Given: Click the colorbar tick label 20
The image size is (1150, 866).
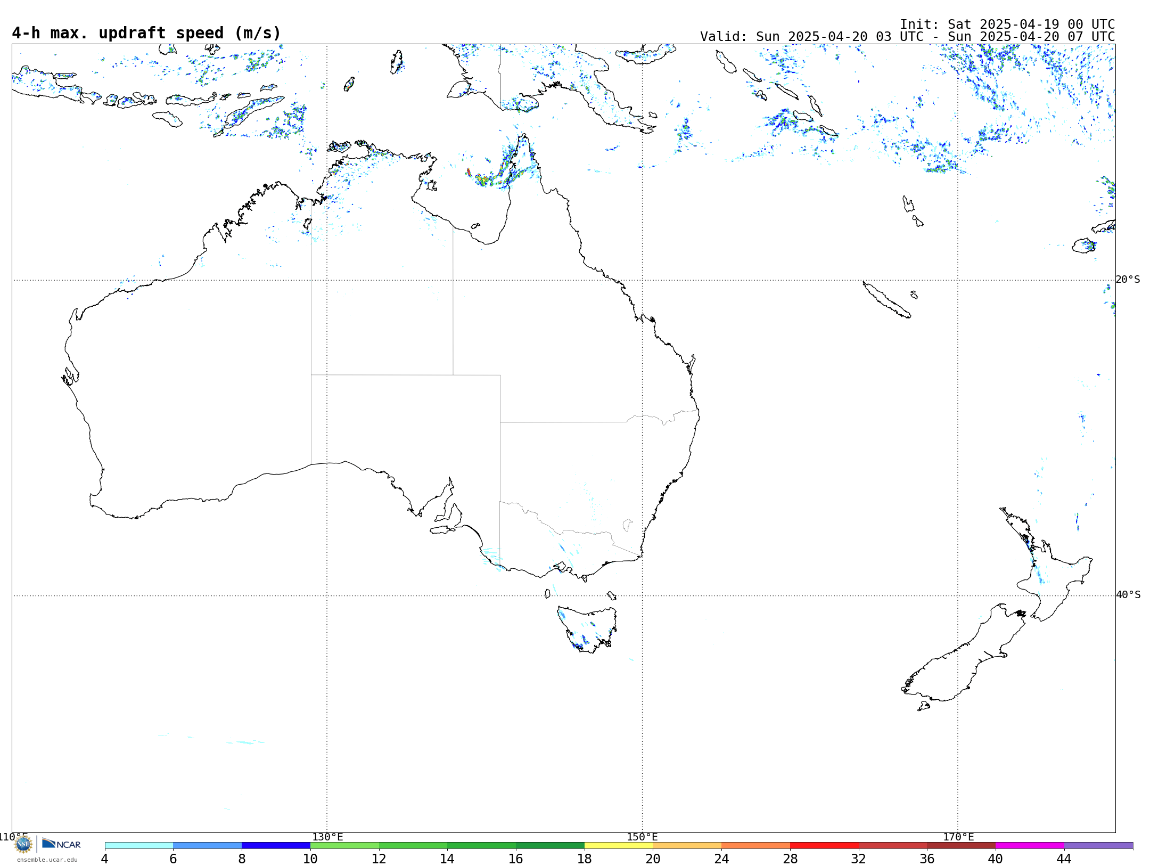Looking at the screenshot, I should pyautogui.click(x=653, y=859).
